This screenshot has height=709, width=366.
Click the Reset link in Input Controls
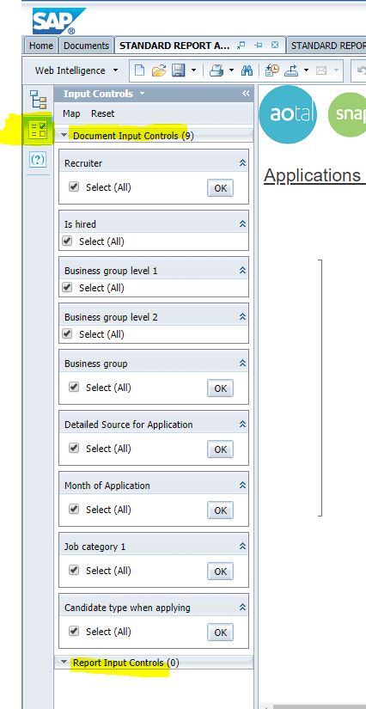(x=102, y=113)
